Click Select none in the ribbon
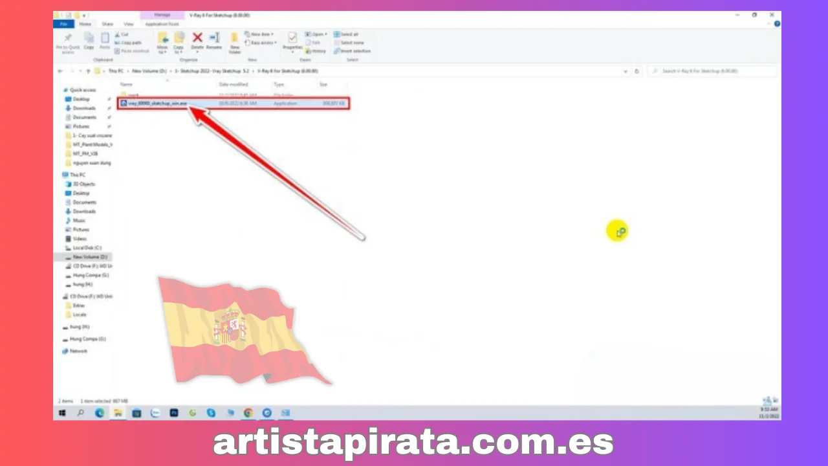 click(x=347, y=43)
